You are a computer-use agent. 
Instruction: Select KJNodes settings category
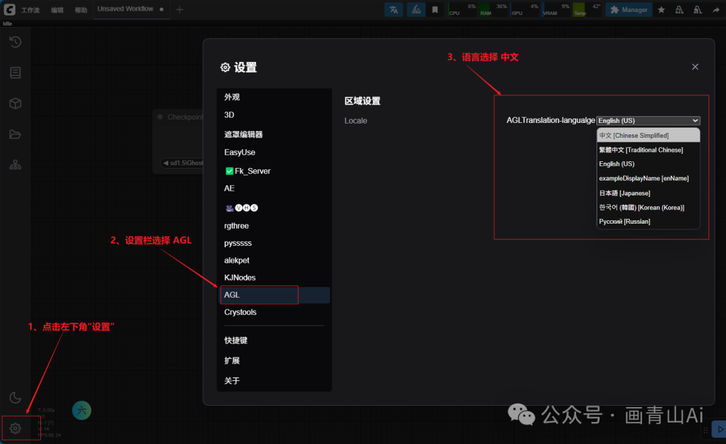pos(274,277)
